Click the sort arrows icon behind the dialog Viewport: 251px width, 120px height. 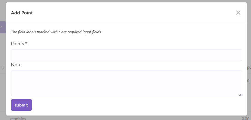click(x=2, y=67)
